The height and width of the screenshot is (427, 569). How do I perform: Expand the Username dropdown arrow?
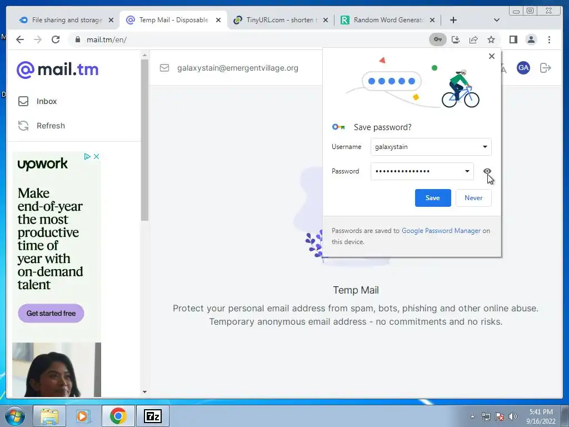coord(485,147)
